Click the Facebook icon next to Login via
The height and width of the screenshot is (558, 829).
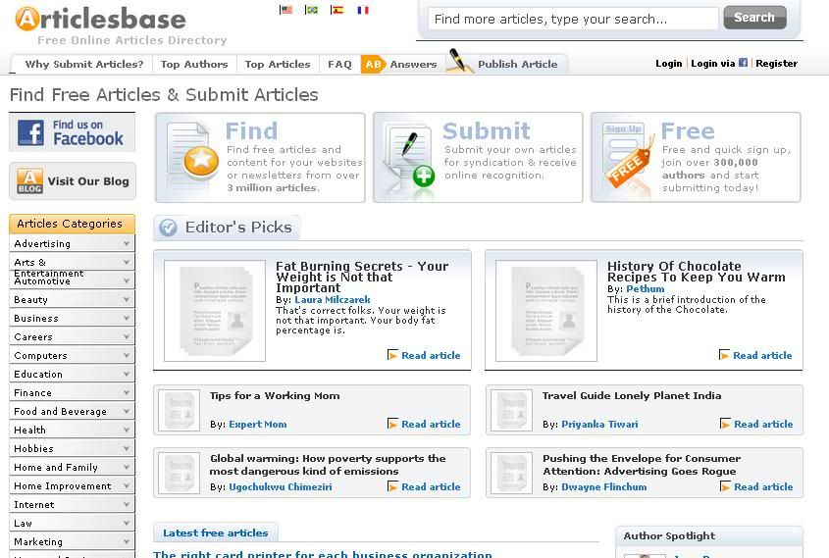pyautogui.click(x=743, y=63)
